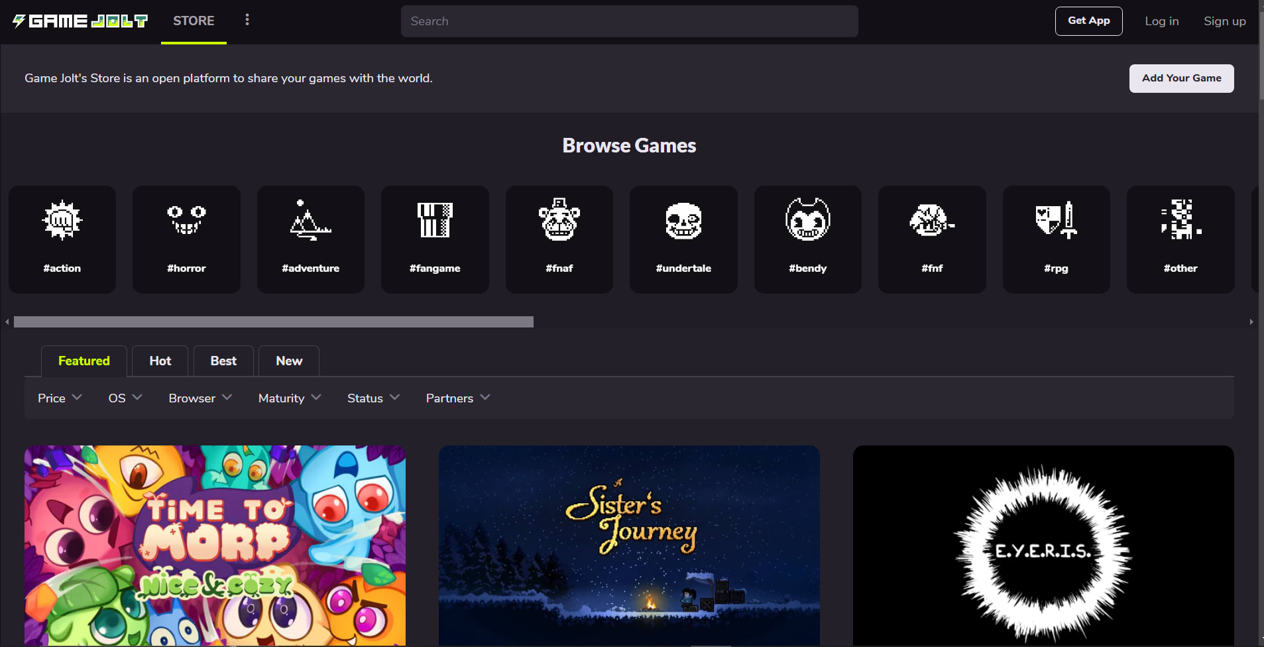
Task: Open the Sister's Journey game thumbnail
Action: tap(629, 546)
